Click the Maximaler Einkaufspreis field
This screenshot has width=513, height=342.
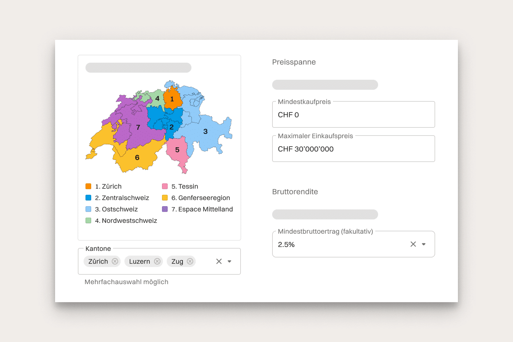point(353,149)
